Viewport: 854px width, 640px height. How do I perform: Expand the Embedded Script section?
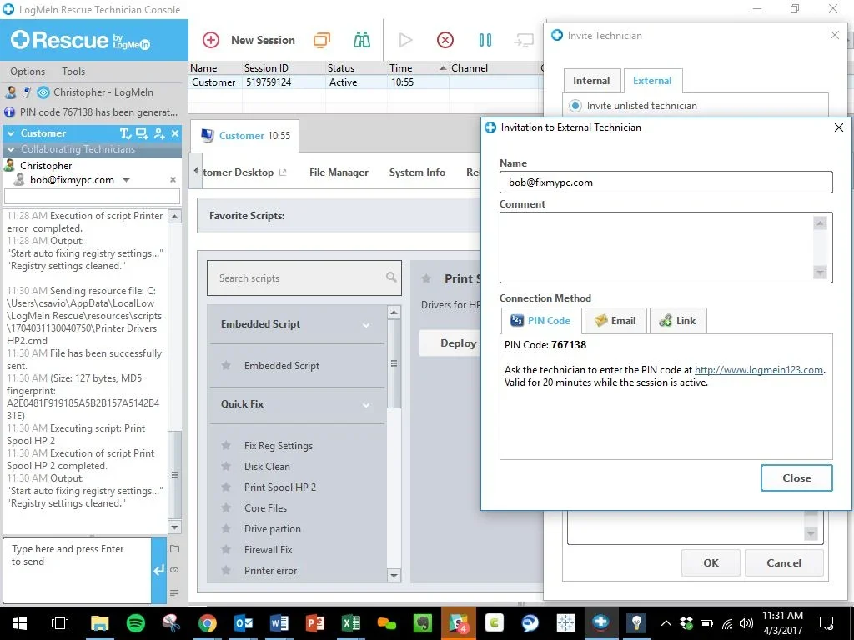pos(365,326)
